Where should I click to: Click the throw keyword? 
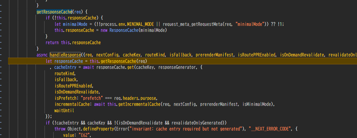[x=60, y=129]
